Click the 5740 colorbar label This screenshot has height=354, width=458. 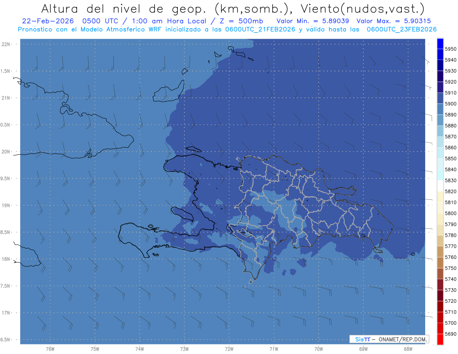click(450, 279)
